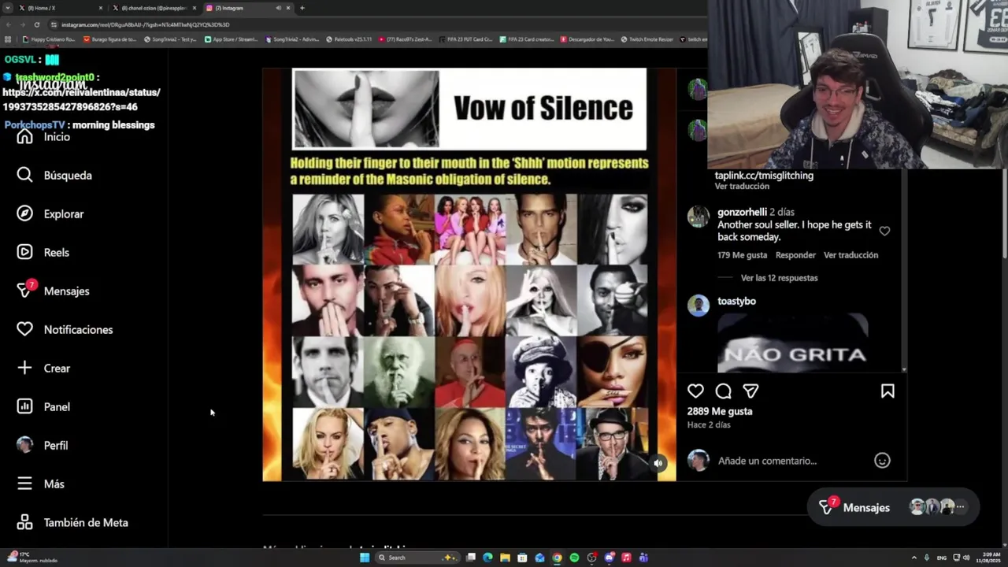Mute the Instagram tab audio icon
The image size is (1008, 567).
[x=278, y=8]
